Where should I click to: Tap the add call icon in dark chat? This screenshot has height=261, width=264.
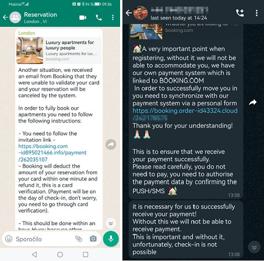coord(240,13)
